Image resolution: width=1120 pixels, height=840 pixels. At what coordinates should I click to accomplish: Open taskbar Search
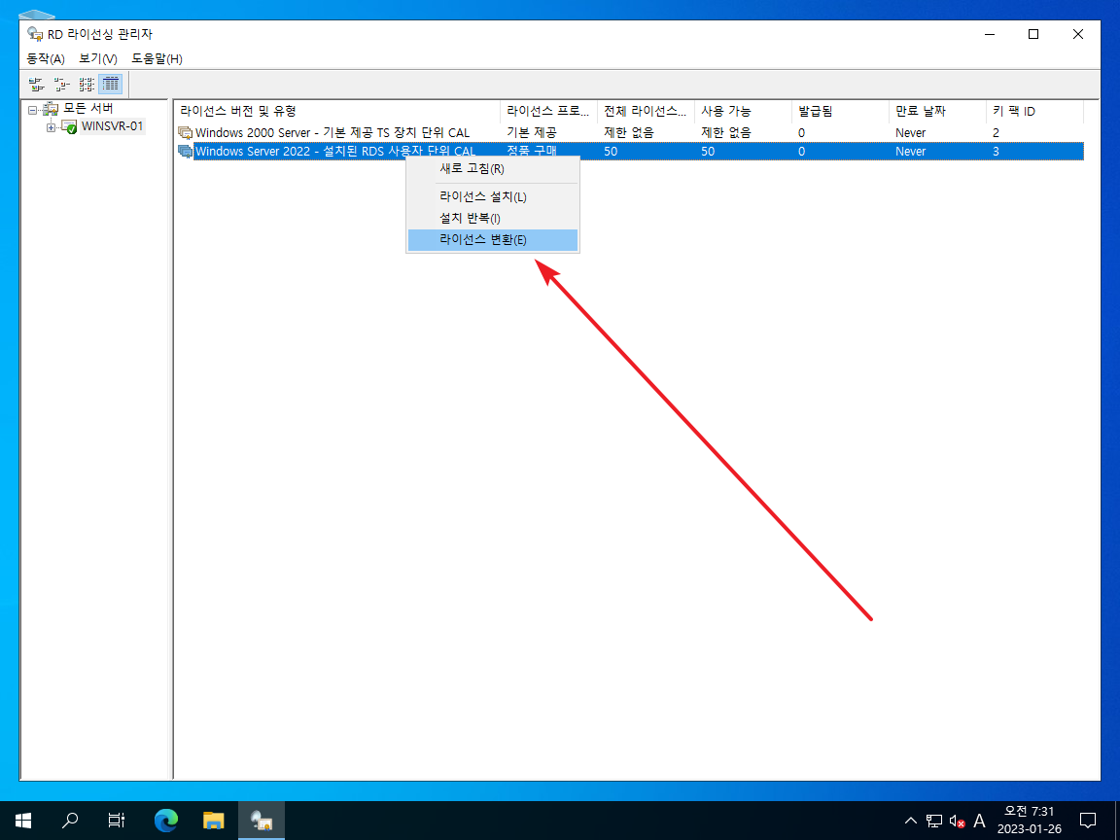tap(70, 821)
